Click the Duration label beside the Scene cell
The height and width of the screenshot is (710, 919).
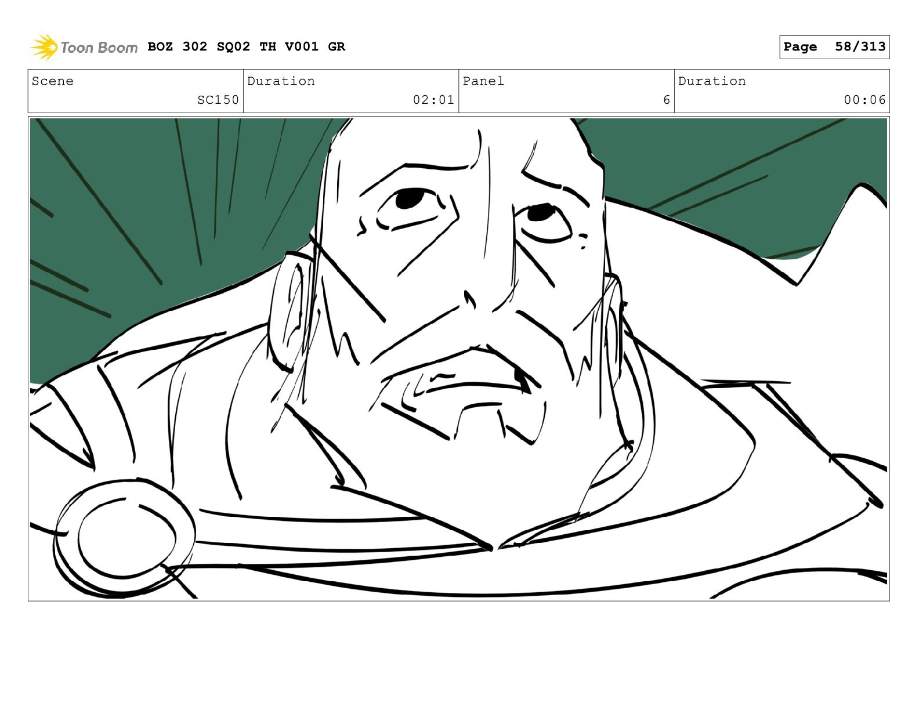pos(281,81)
